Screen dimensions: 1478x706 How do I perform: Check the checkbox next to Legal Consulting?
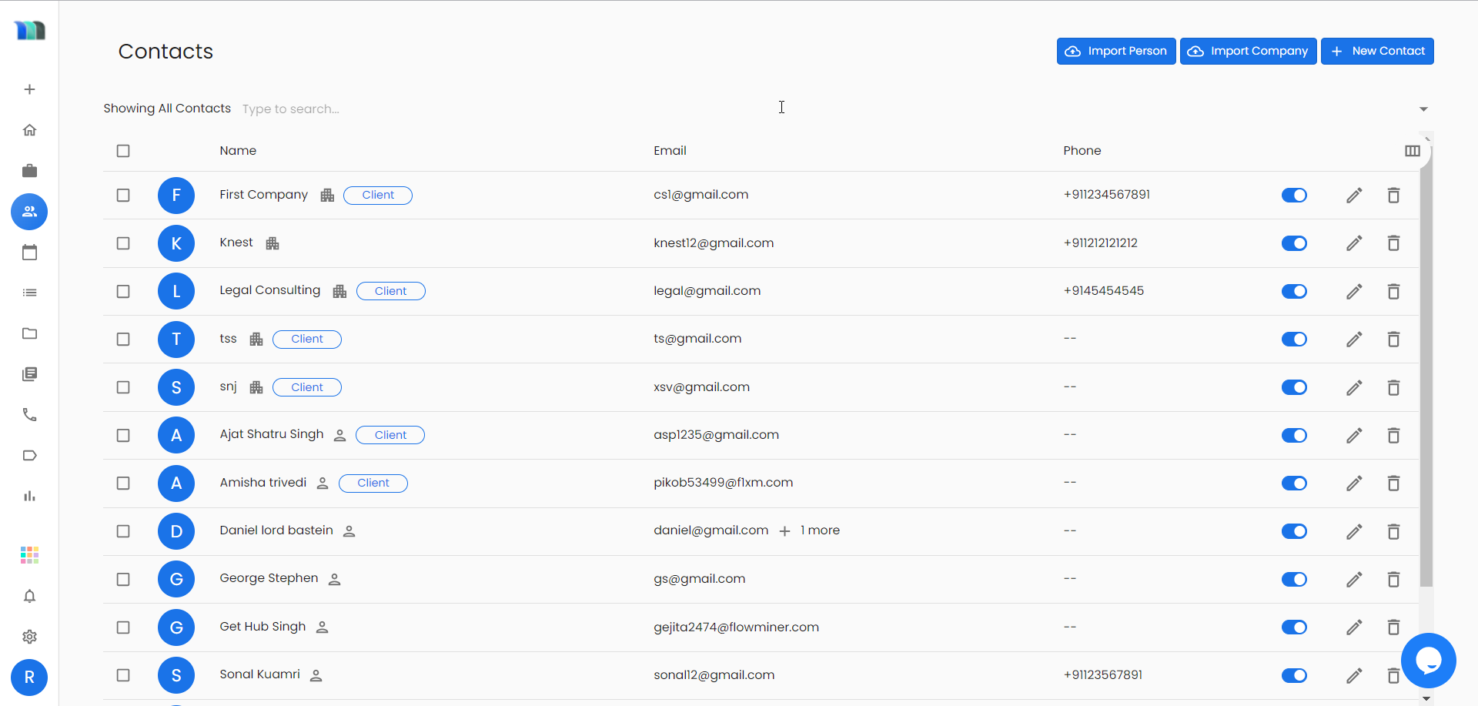coord(123,291)
